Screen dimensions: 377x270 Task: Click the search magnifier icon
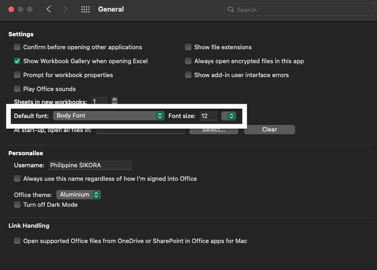[231, 9]
